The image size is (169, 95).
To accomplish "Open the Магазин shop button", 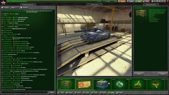I will (122, 1).
